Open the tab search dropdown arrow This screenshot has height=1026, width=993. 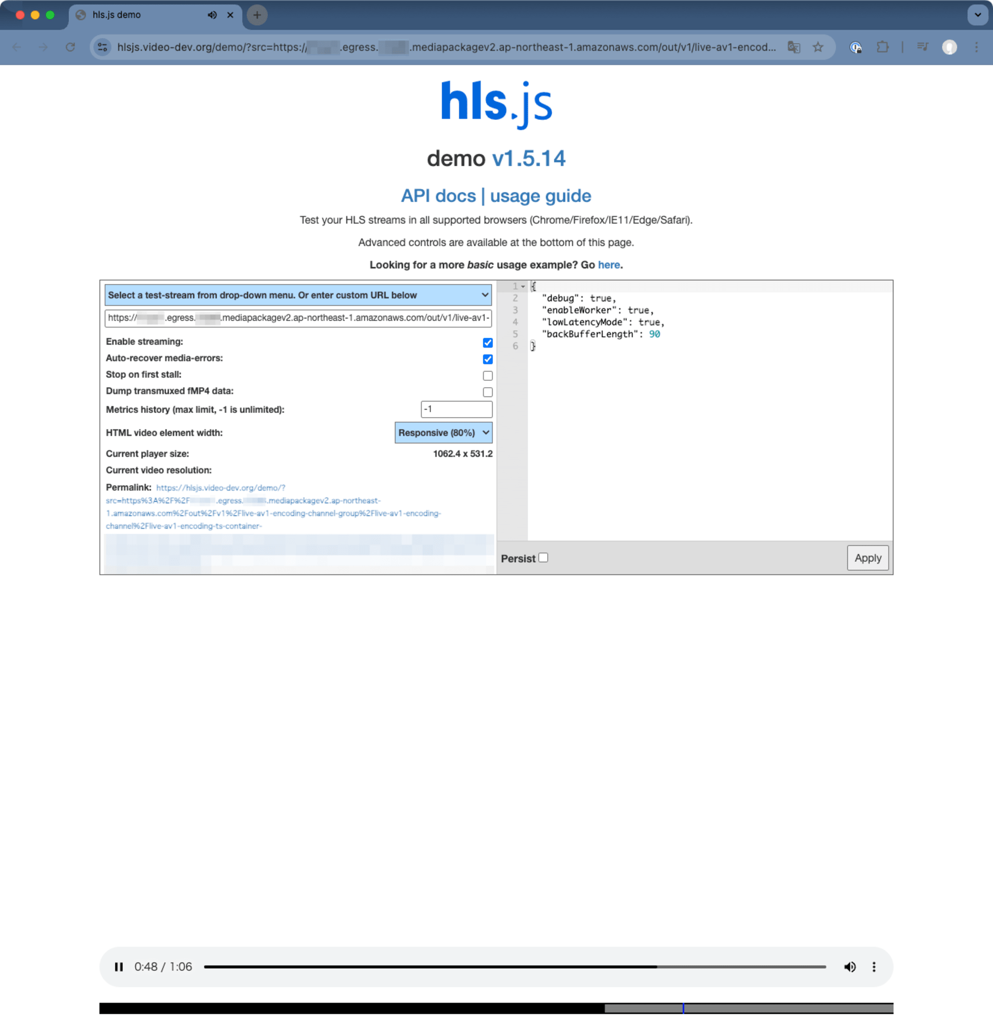coord(977,15)
